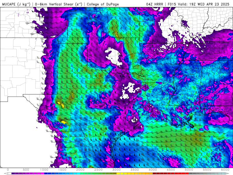Click the 3000 label on the color scale
This screenshot has height=175, width=233.
pos(117,170)
